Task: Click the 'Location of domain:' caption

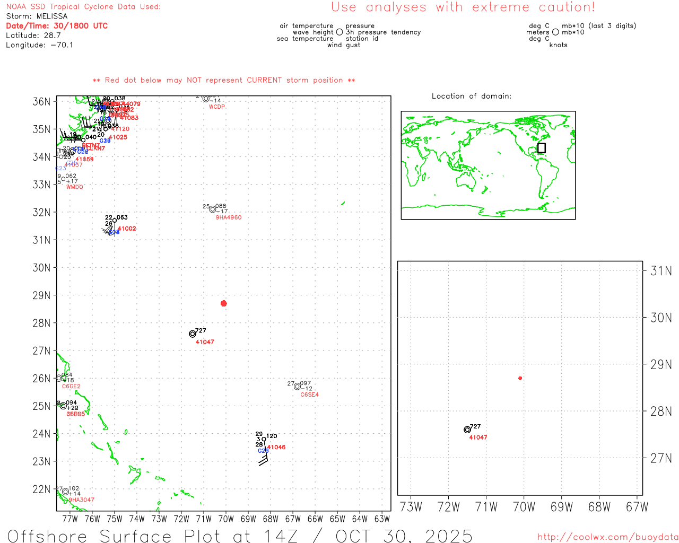Action: 472,96
